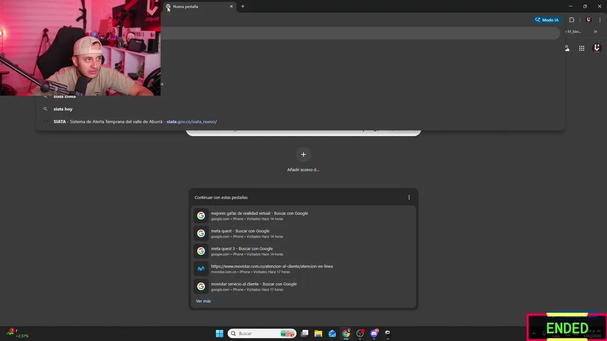Open the Discord taskbar icon
Screen dimensions: 607x341
375,333
